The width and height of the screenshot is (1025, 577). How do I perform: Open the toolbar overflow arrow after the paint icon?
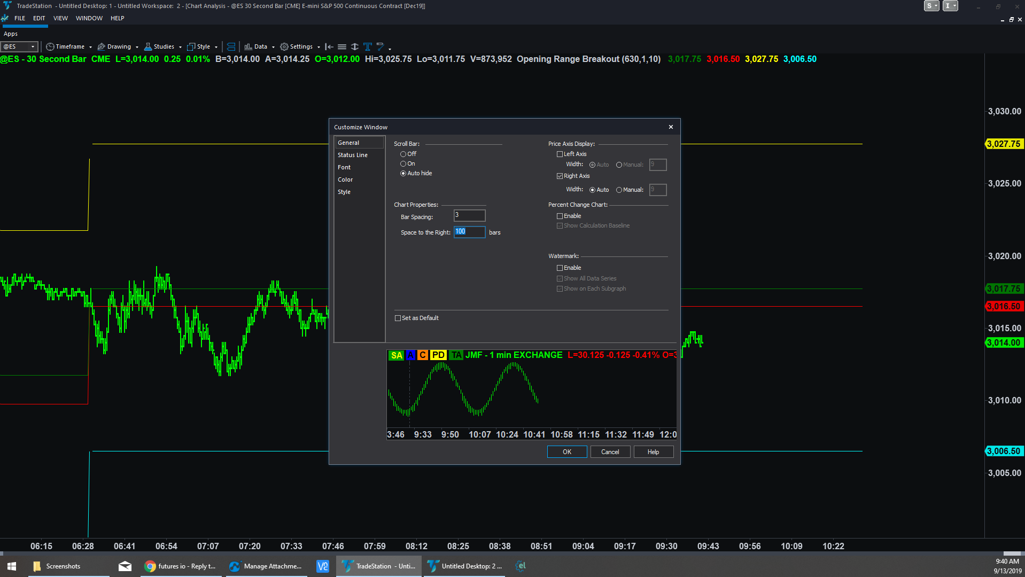pos(390,49)
